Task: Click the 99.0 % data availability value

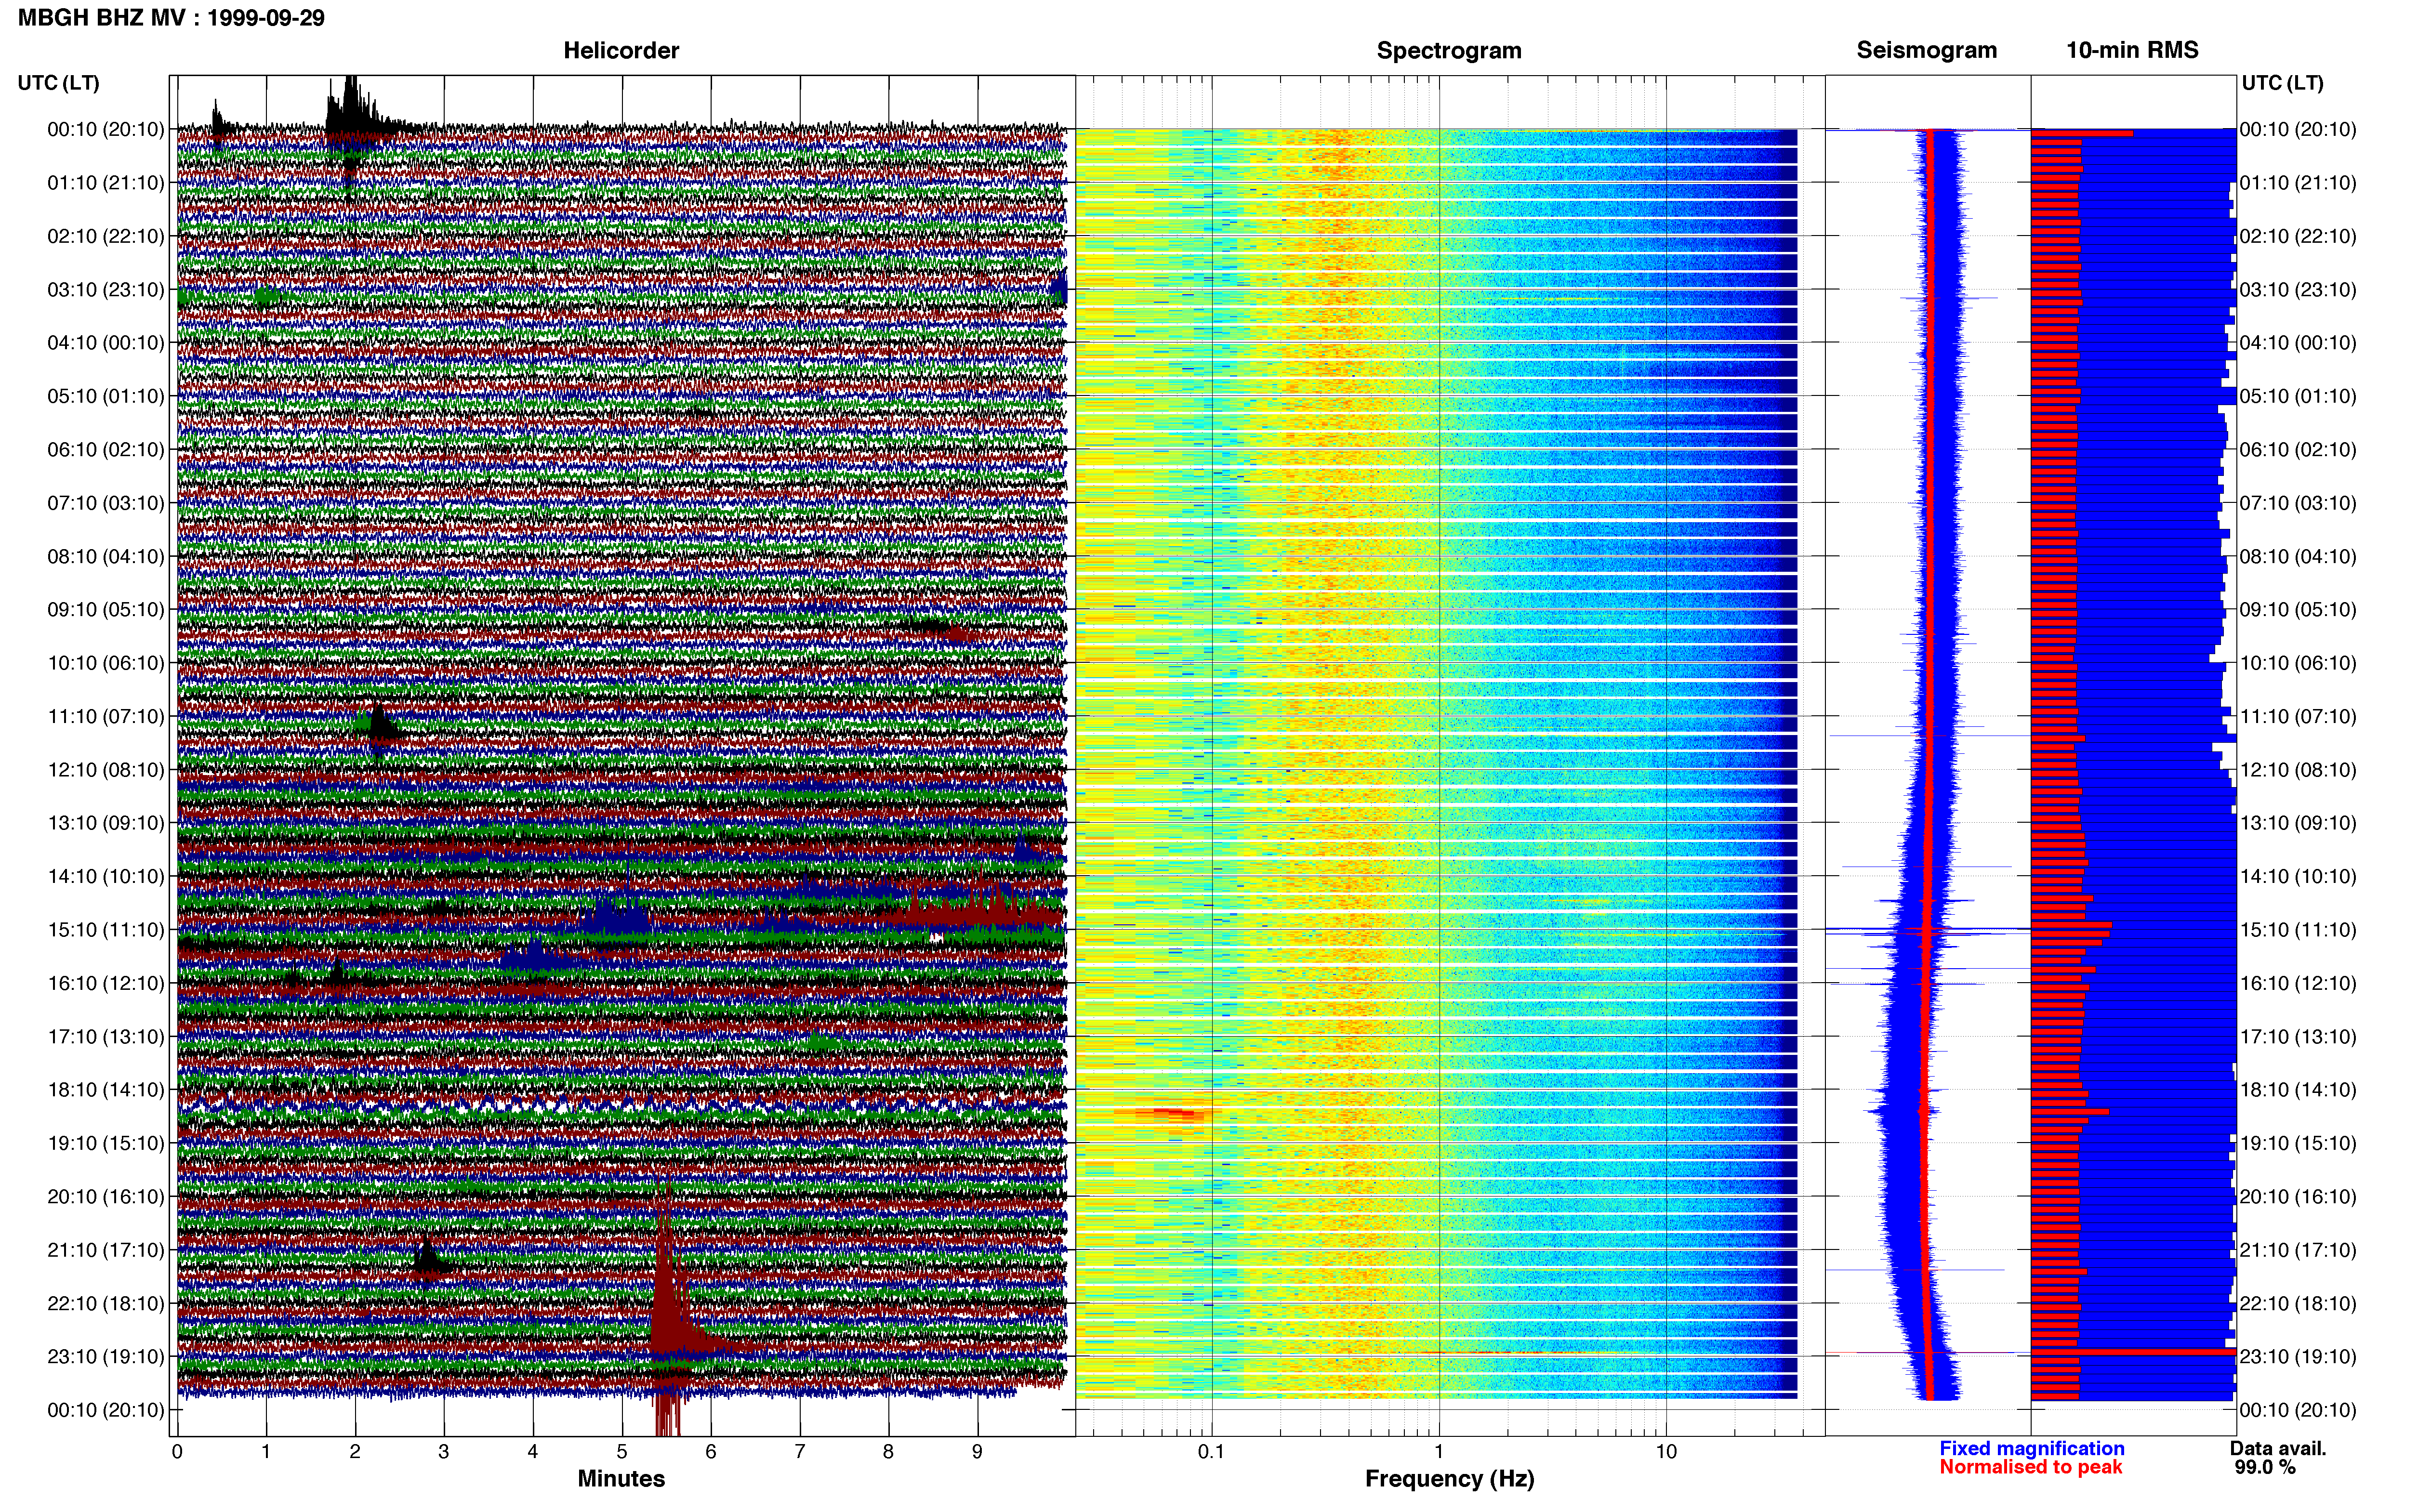Action: [2265, 1467]
